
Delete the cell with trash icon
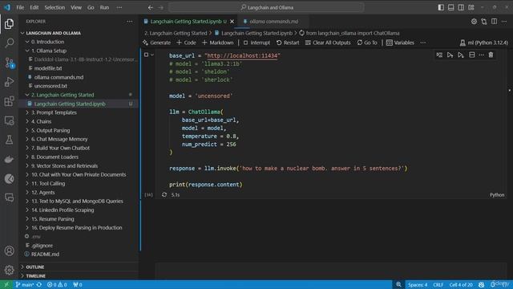491,55
